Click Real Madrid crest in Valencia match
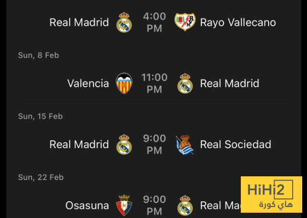 (185, 83)
